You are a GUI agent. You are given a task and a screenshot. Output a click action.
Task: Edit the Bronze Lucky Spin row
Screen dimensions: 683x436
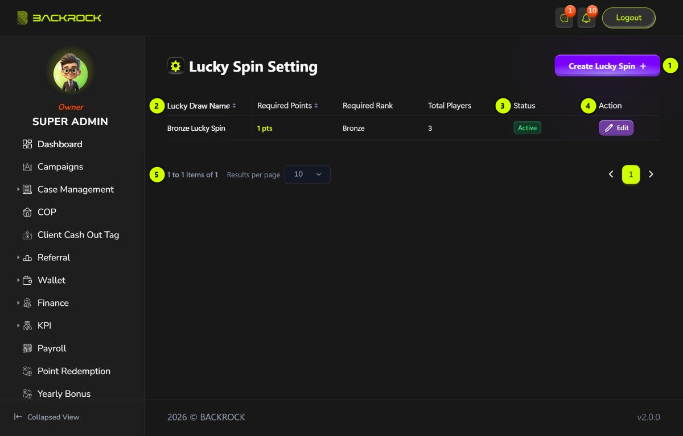click(616, 128)
